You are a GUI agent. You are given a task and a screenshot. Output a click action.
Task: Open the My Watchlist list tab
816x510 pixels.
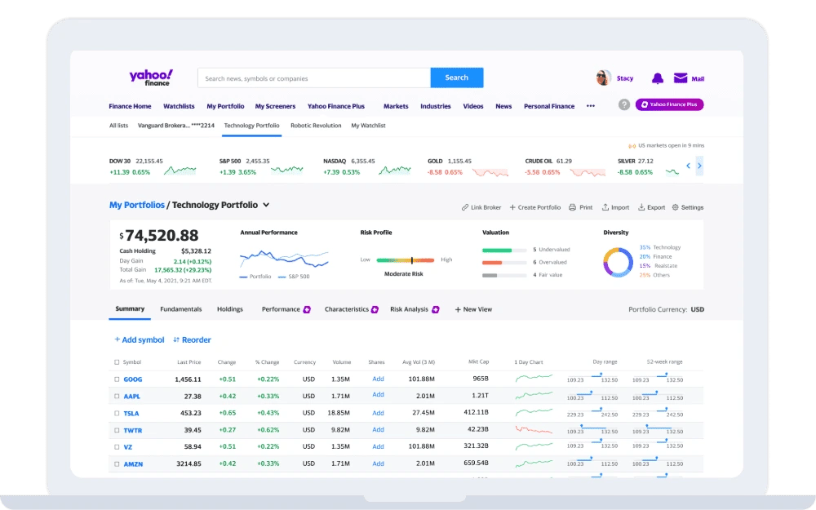[x=369, y=126]
